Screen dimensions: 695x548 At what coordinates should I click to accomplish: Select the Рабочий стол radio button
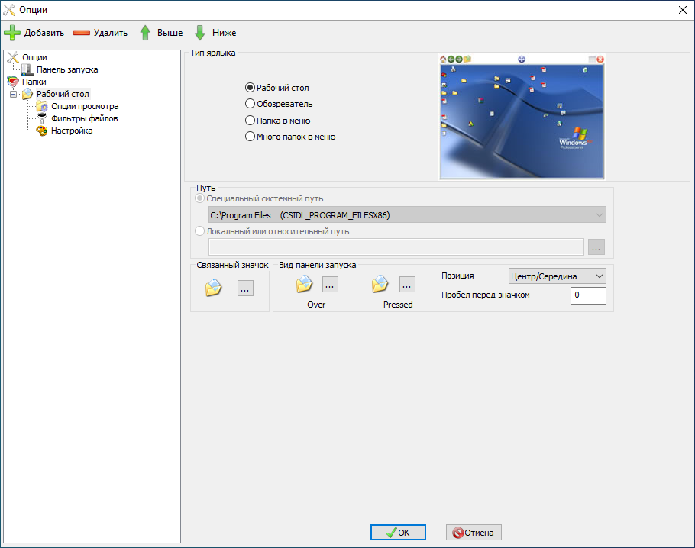[x=250, y=88]
